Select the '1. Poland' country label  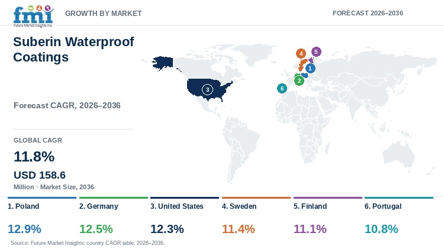click(24, 206)
